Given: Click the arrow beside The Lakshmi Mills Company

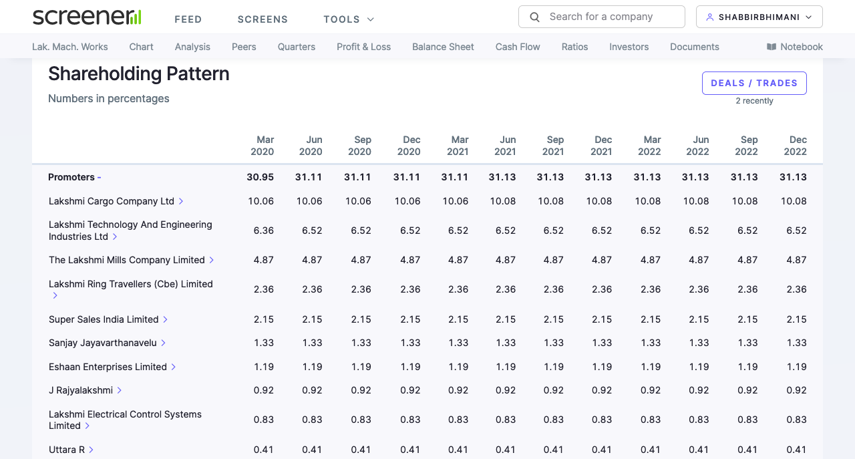Looking at the screenshot, I should [212, 260].
